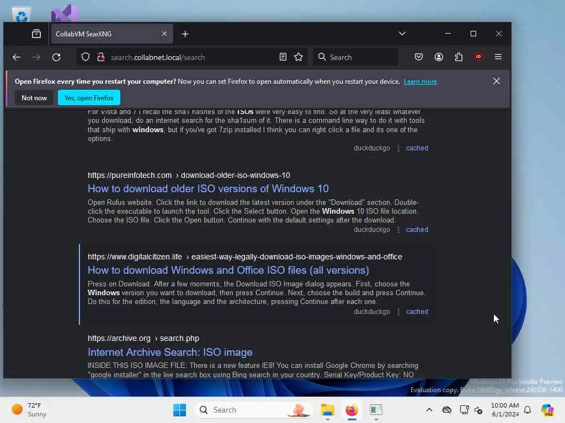Click the forward navigation arrow
Image resolution: width=565 pixels, height=423 pixels.
[36, 57]
